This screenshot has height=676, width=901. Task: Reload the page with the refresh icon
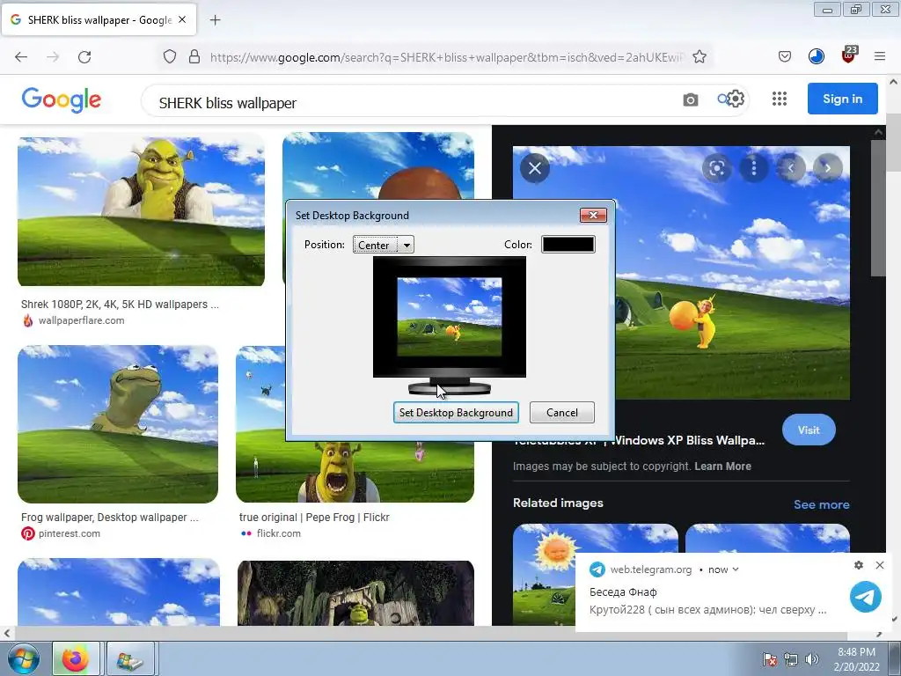coord(84,57)
